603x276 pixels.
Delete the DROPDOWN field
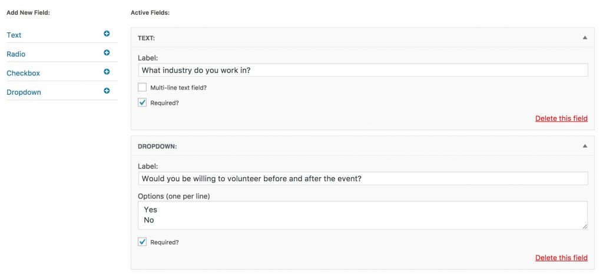561,258
